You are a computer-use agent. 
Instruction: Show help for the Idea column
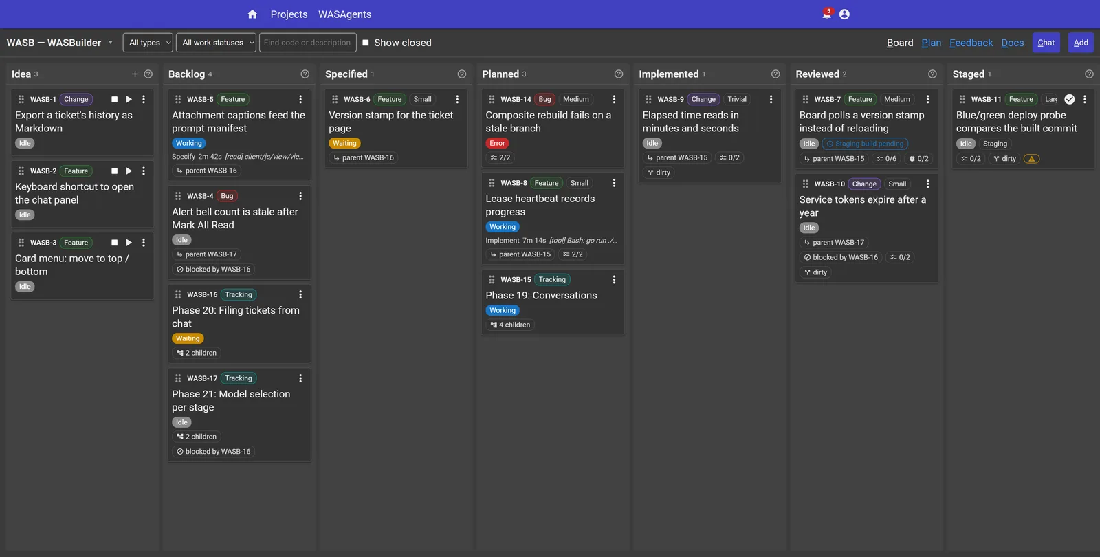[x=148, y=74]
